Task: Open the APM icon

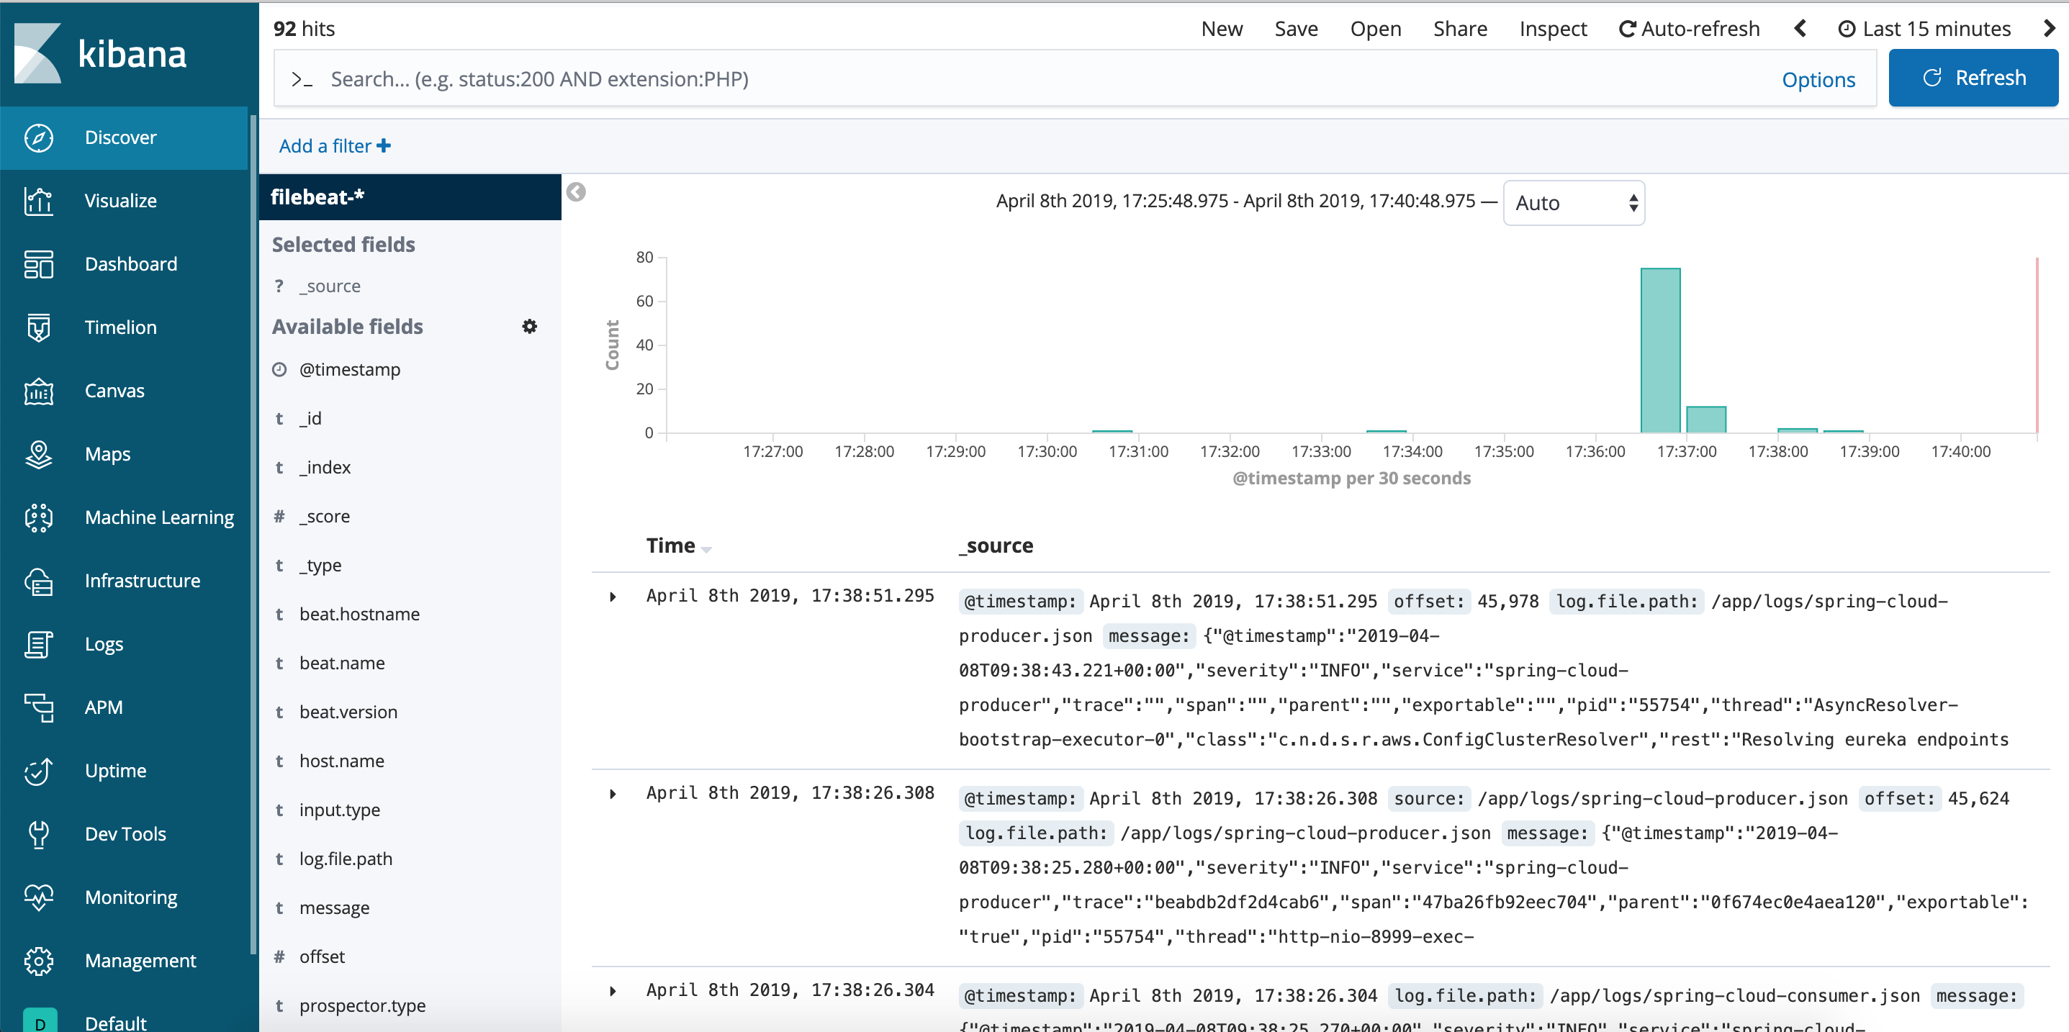Action: point(39,708)
